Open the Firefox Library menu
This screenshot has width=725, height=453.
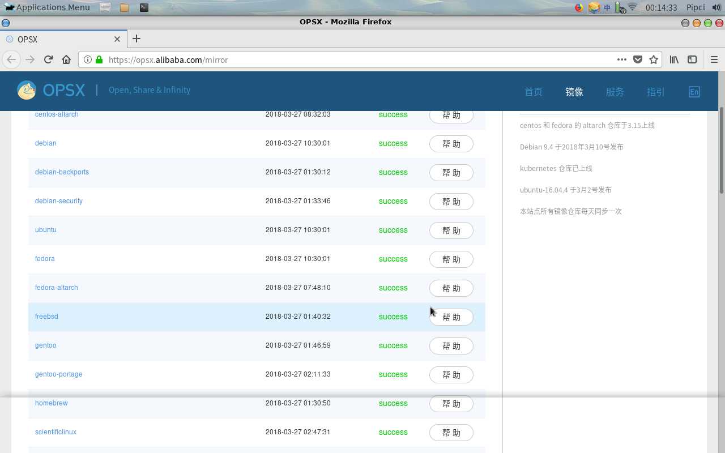pos(674,59)
